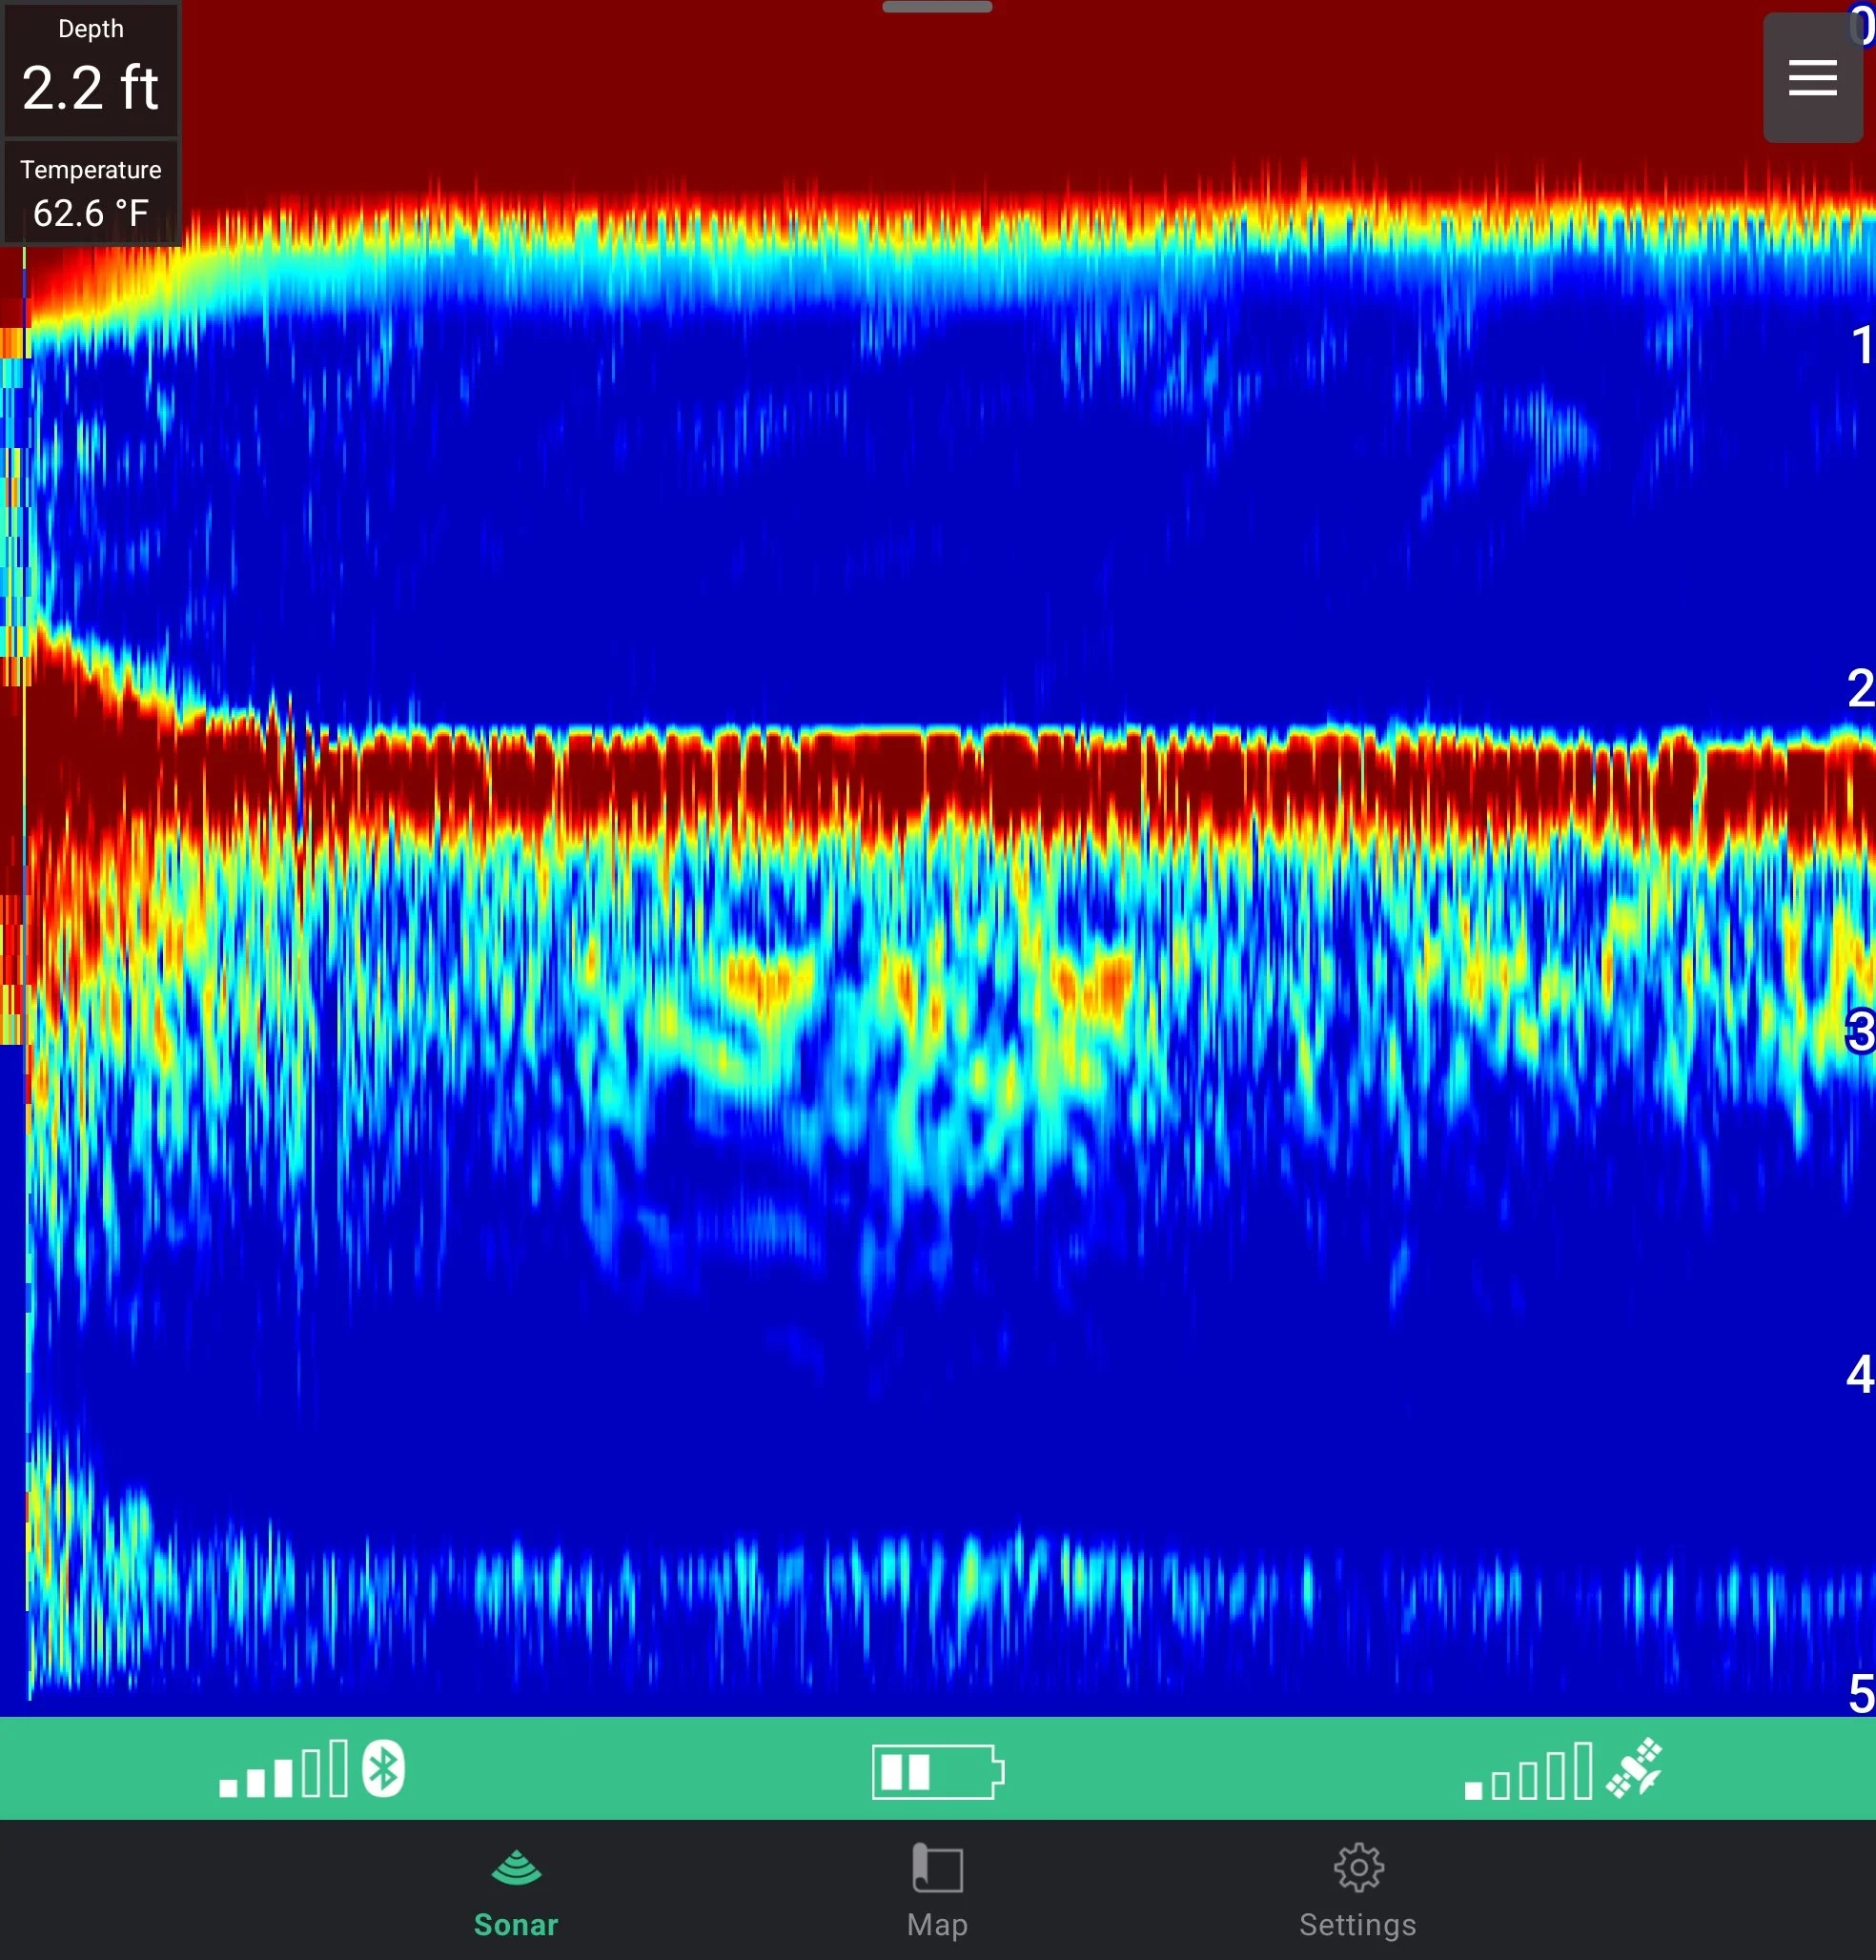Click the Map tab icon

(937, 1867)
